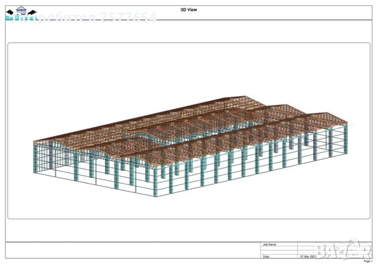
Task: Click the BAZAR watermark logo
Action: pos(342,249)
